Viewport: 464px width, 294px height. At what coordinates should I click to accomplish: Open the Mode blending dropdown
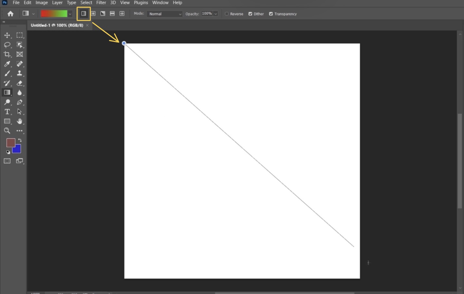165,14
